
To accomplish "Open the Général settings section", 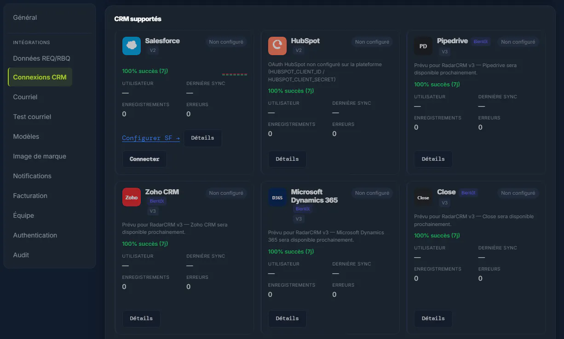I will click(x=25, y=17).
